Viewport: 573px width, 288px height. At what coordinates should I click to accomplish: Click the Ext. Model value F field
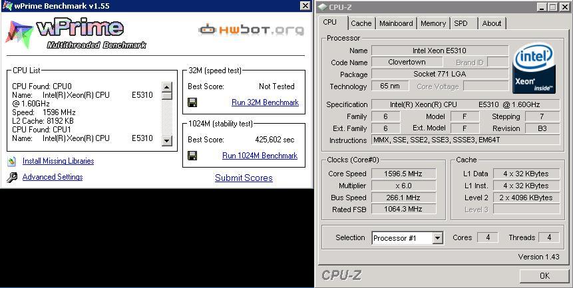tap(465, 128)
